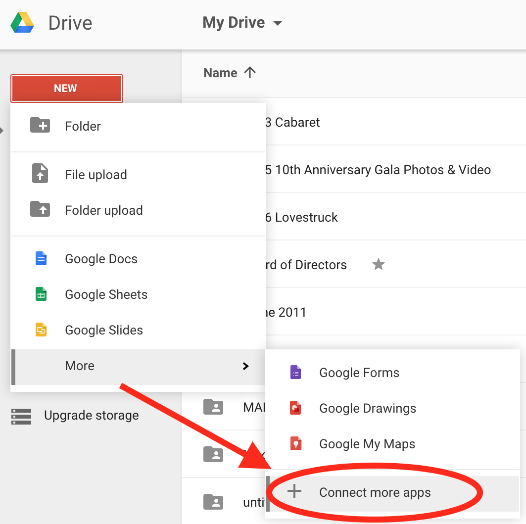
Task: Click the shared folder icon beside MAI
Action: click(x=213, y=407)
